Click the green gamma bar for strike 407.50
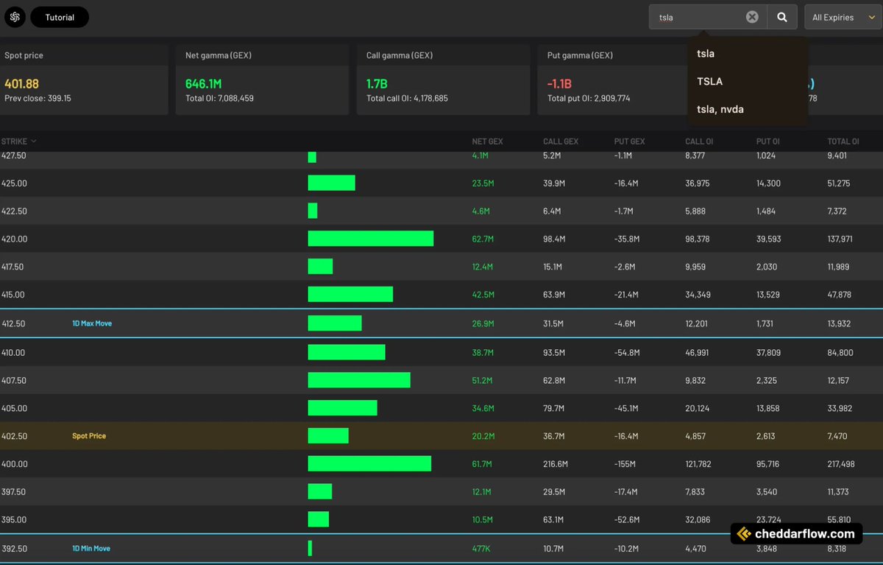883x565 pixels. 359,380
